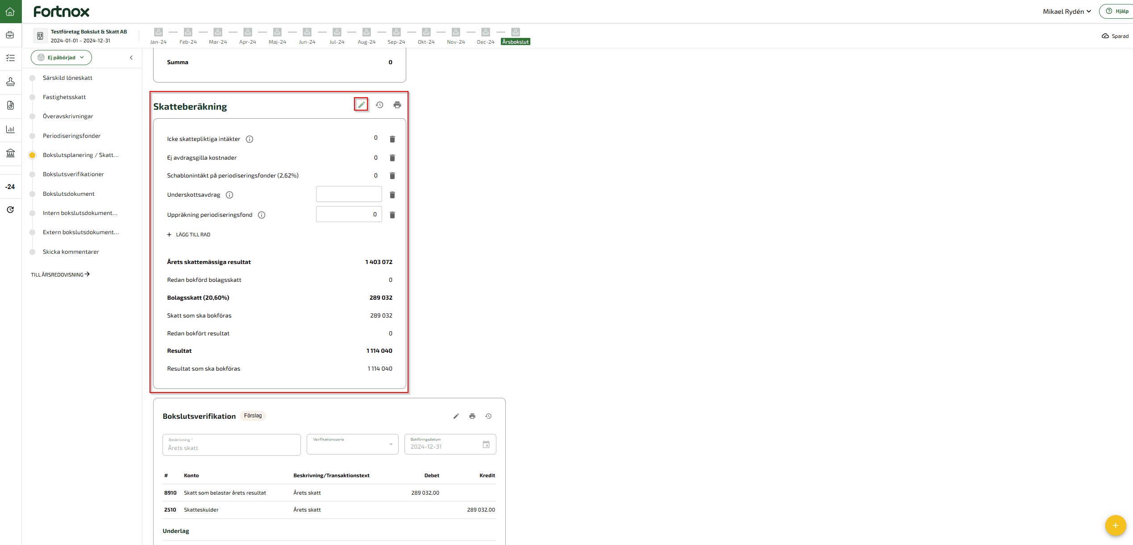The height and width of the screenshot is (545, 1133).
Task: Show history for Skatteberäkning
Action: coord(379,105)
